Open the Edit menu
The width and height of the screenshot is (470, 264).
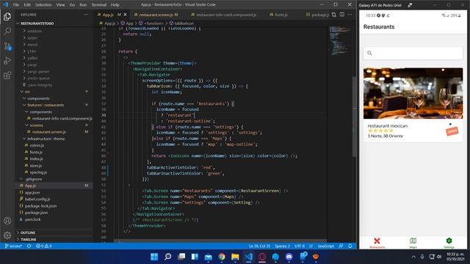(27, 5)
